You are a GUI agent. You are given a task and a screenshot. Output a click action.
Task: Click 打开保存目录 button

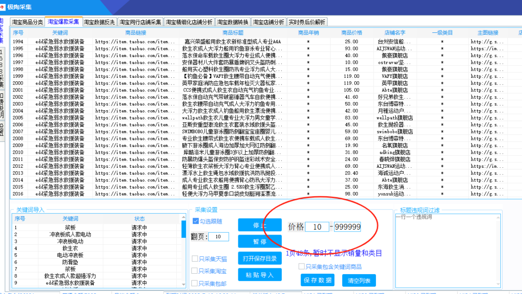(260, 258)
